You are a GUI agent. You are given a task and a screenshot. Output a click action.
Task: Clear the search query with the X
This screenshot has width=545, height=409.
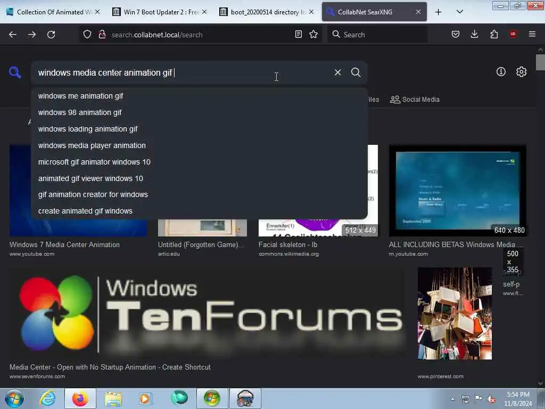point(337,72)
